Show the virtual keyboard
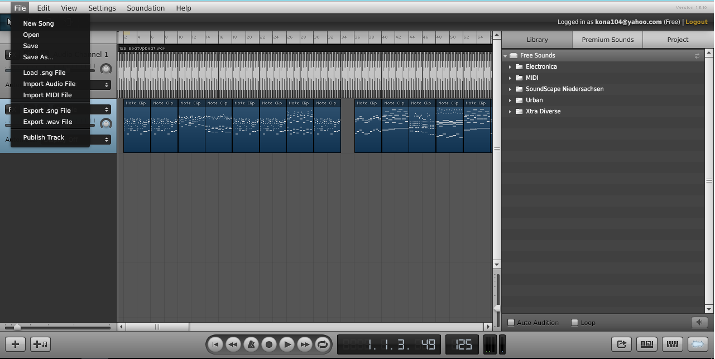Viewport: 715px width, 359px height. [x=673, y=344]
